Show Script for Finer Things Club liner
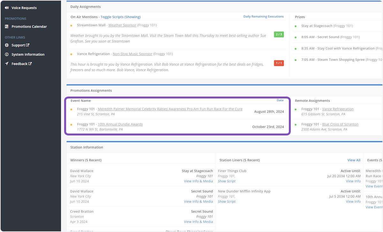The height and width of the screenshot is (232, 383). [x=227, y=181]
